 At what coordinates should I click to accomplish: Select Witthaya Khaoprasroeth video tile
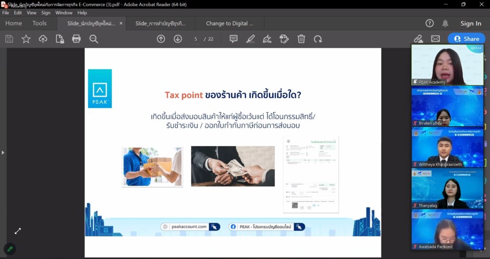[447, 147]
